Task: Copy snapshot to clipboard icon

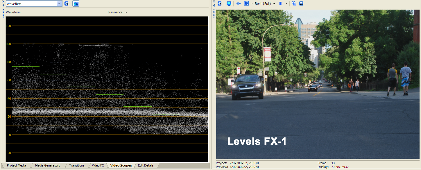Action: click(x=294, y=3)
